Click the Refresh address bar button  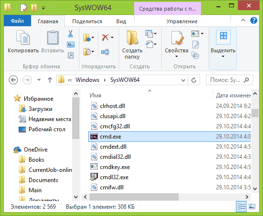tap(194, 80)
